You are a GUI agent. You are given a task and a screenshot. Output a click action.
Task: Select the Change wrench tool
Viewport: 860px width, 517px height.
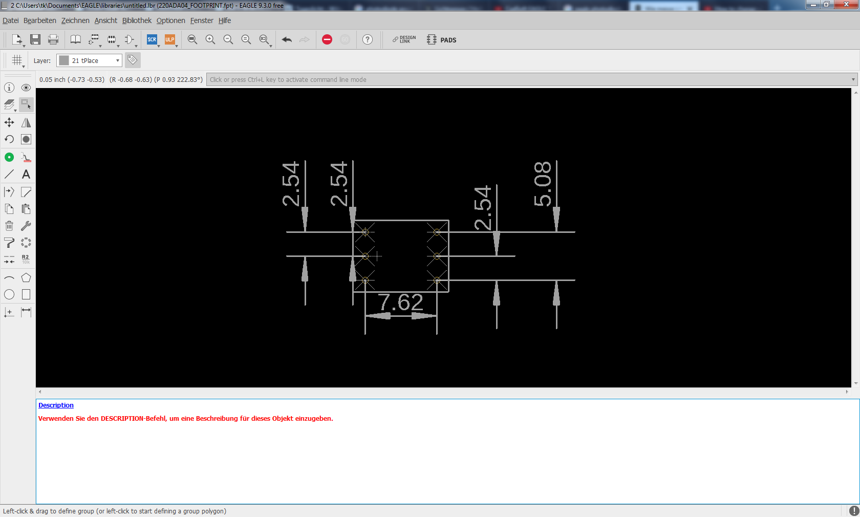pyautogui.click(x=26, y=226)
